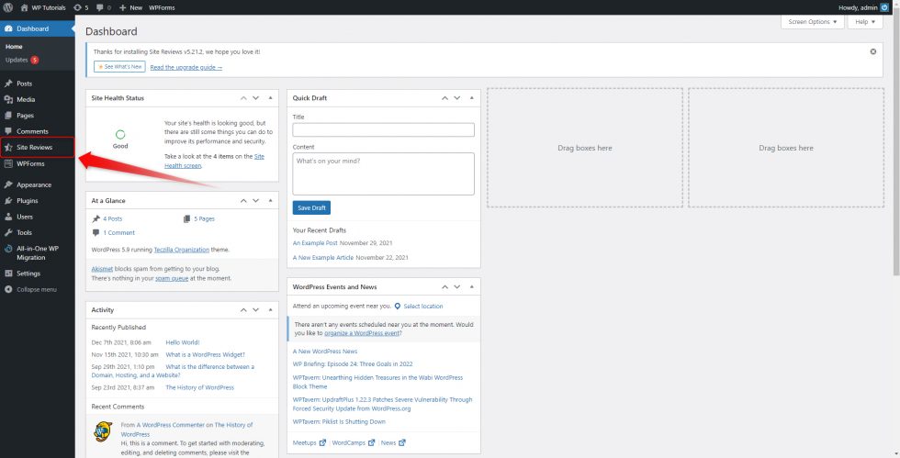Open the WP Tutorials site home icon
The width and height of the screenshot is (900, 458).
[24, 7]
